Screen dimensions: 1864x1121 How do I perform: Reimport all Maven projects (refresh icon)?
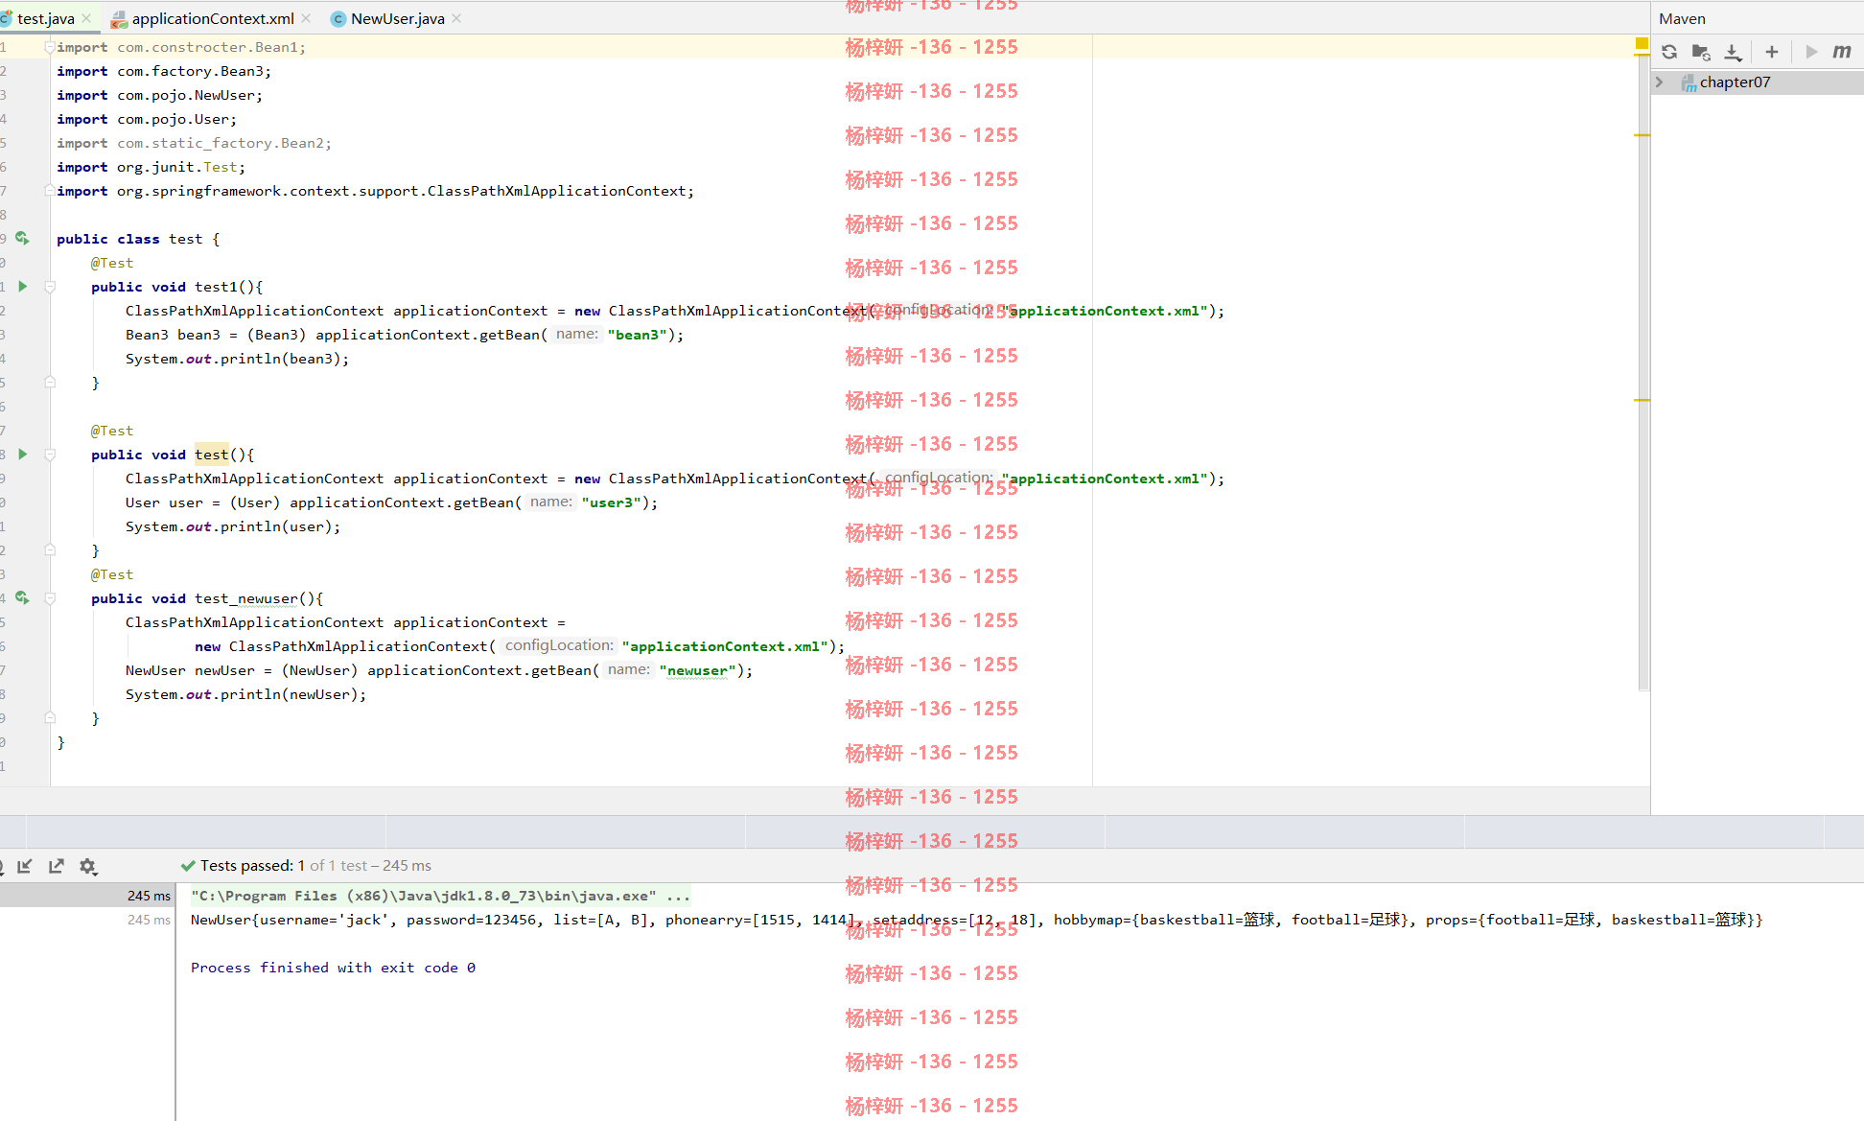1669,52
